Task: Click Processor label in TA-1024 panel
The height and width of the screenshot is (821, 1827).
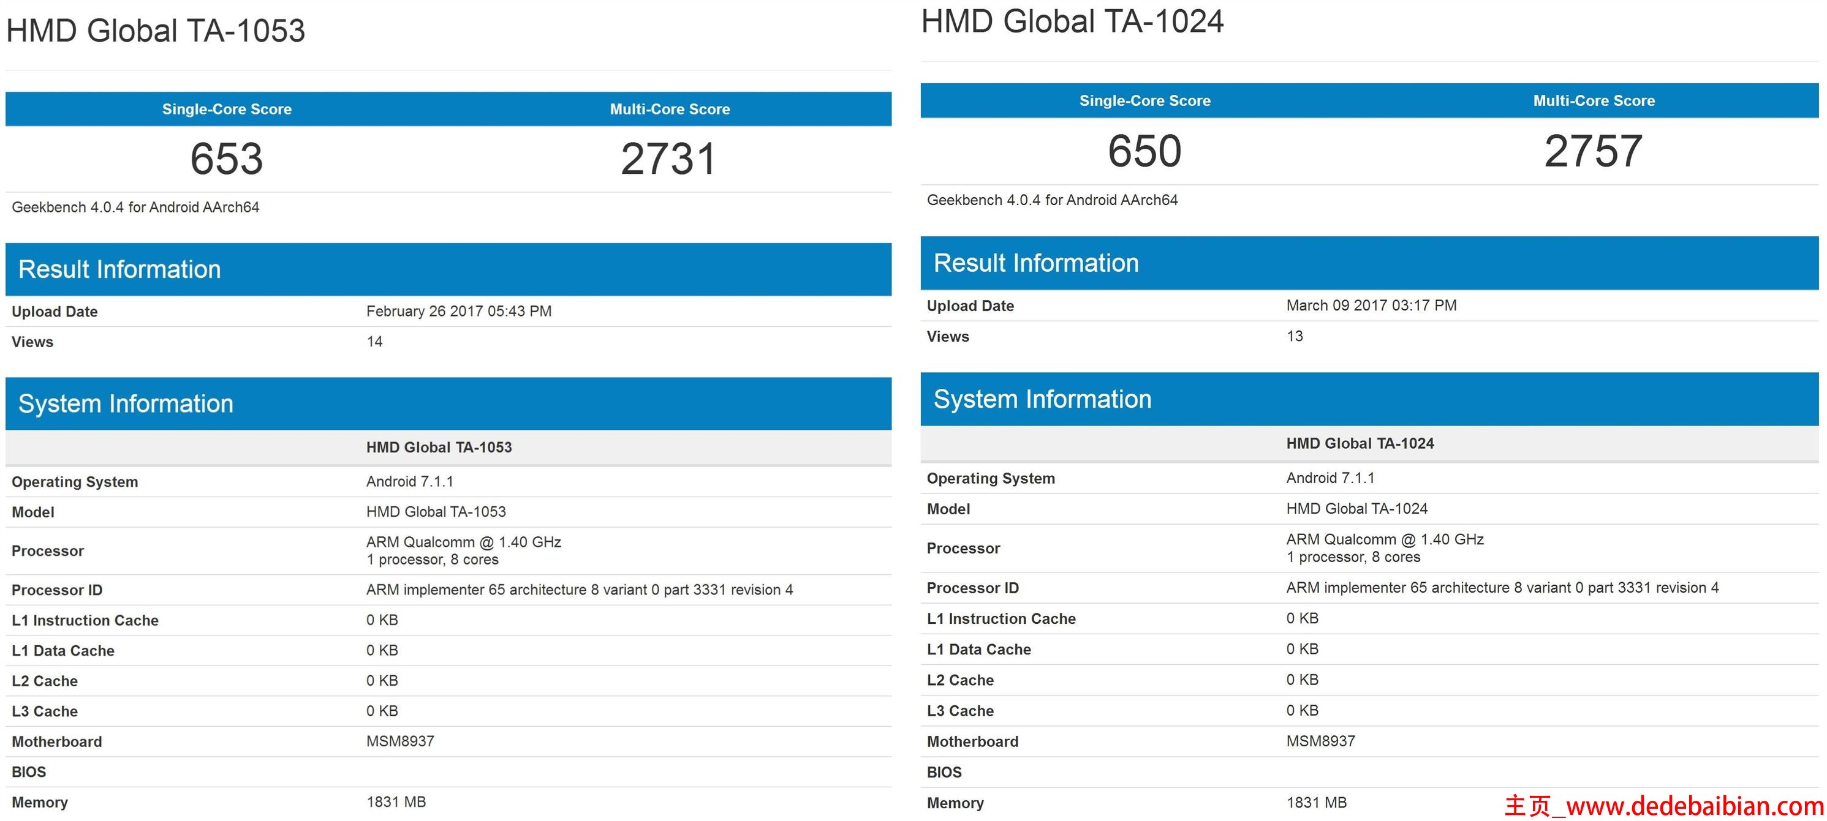Action: pyautogui.click(x=963, y=548)
